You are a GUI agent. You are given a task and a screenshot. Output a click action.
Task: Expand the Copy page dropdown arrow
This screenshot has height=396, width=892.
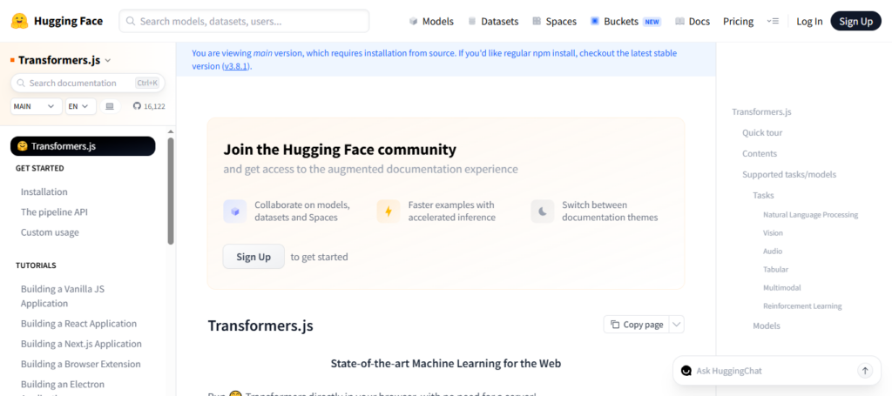(x=676, y=325)
